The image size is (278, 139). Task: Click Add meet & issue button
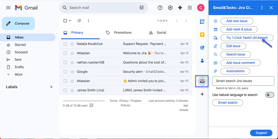click(239, 29)
